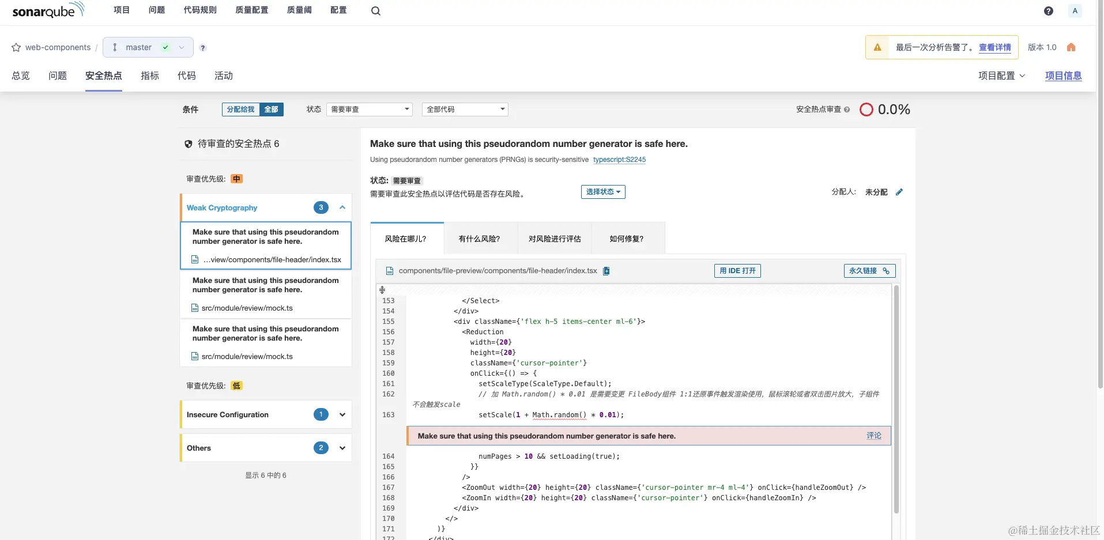Click the 安全热点审查 help icon
The height and width of the screenshot is (540, 1104).
pos(847,109)
